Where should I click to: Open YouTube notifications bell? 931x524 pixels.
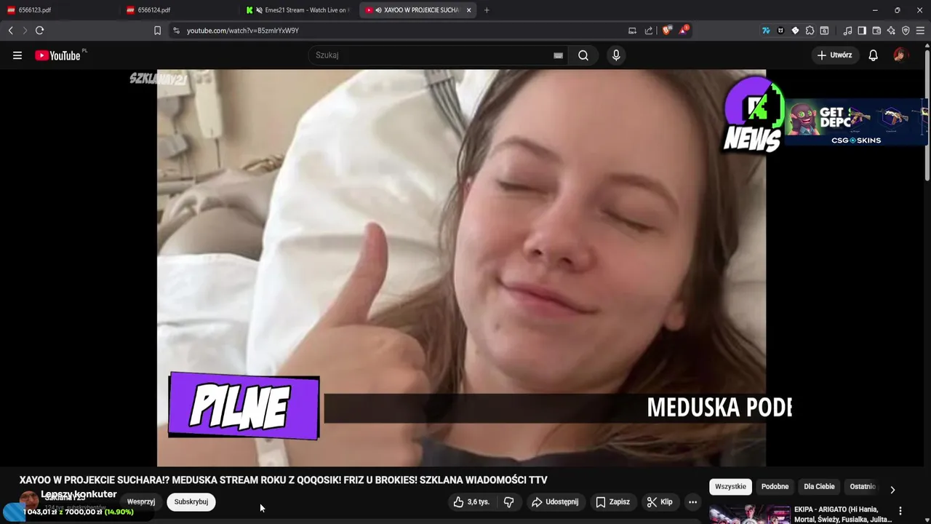(873, 55)
